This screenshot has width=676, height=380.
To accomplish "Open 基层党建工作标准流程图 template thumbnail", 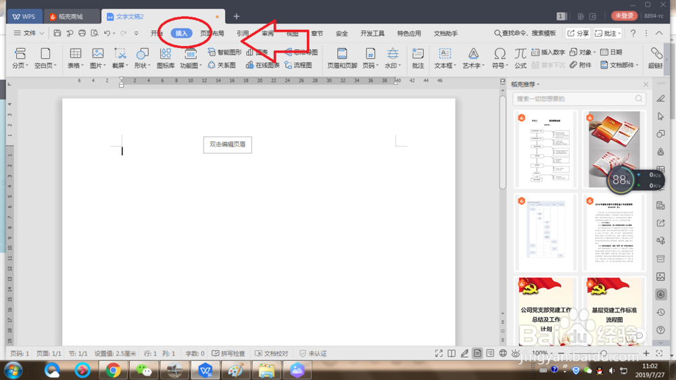I will pyautogui.click(x=614, y=310).
